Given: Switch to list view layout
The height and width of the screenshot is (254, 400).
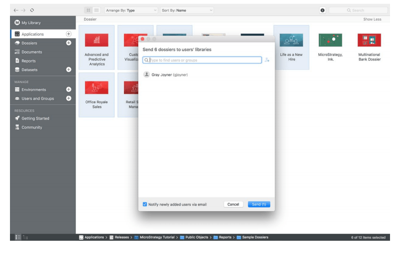Looking at the screenshot, I should pyautogui.click(x=96, y=10).
